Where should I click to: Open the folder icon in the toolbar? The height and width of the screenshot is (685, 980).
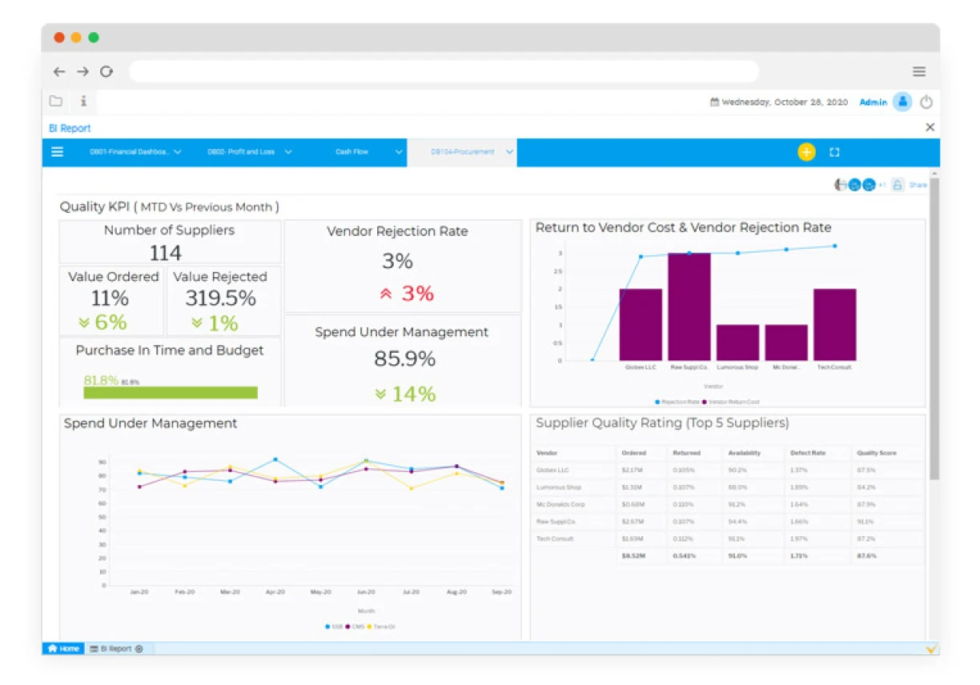pos(56,102)
